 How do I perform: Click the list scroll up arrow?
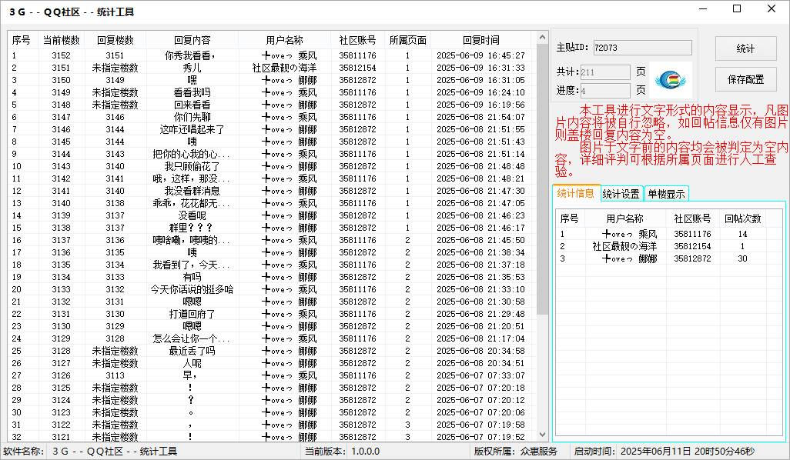(x=542, y=37)
